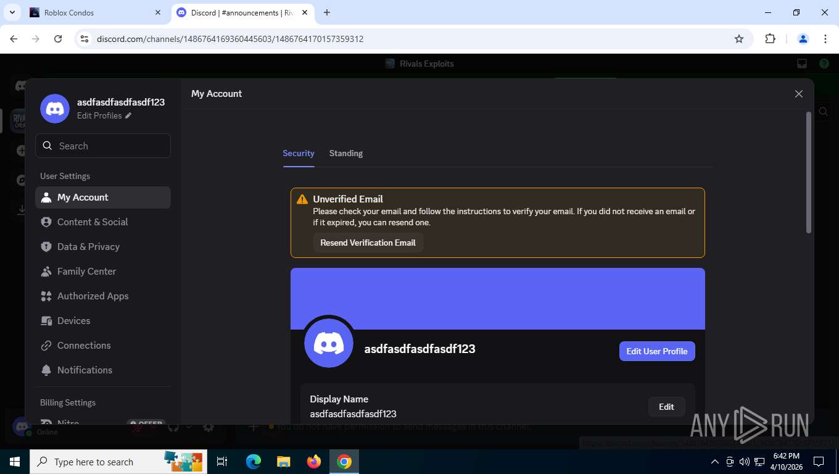The width and height of the screenshot is (839, 474).
Task: Open Family Center settings
Action: click(x=102, y=272)
